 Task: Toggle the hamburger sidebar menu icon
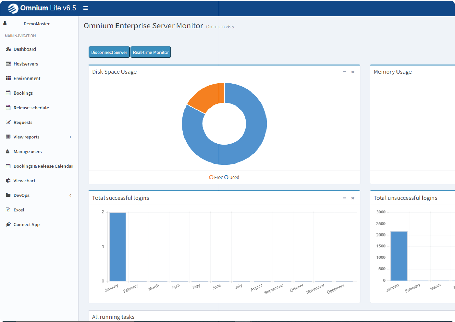click(x=86, y=8)
